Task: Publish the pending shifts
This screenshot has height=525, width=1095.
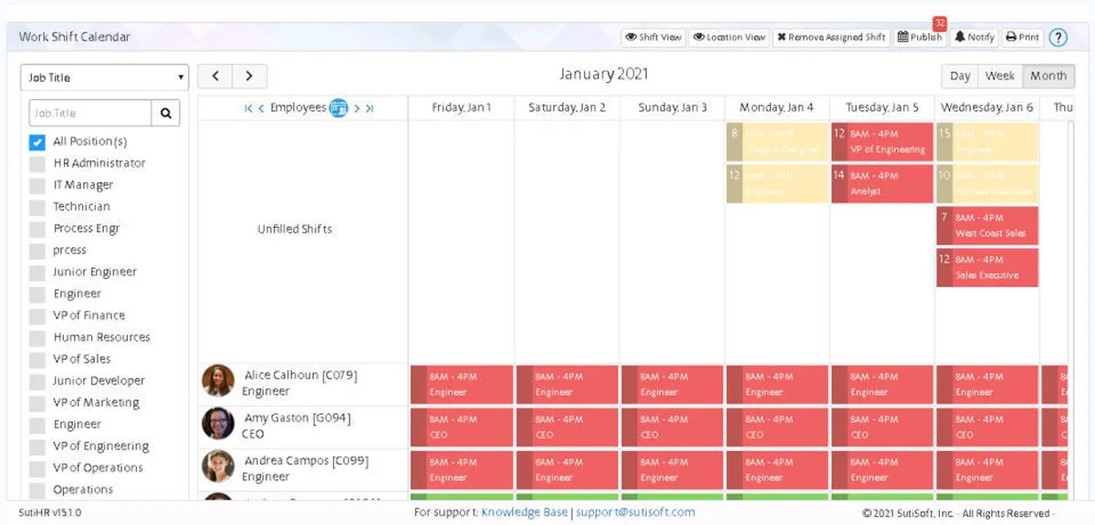Action: point(920,37)
